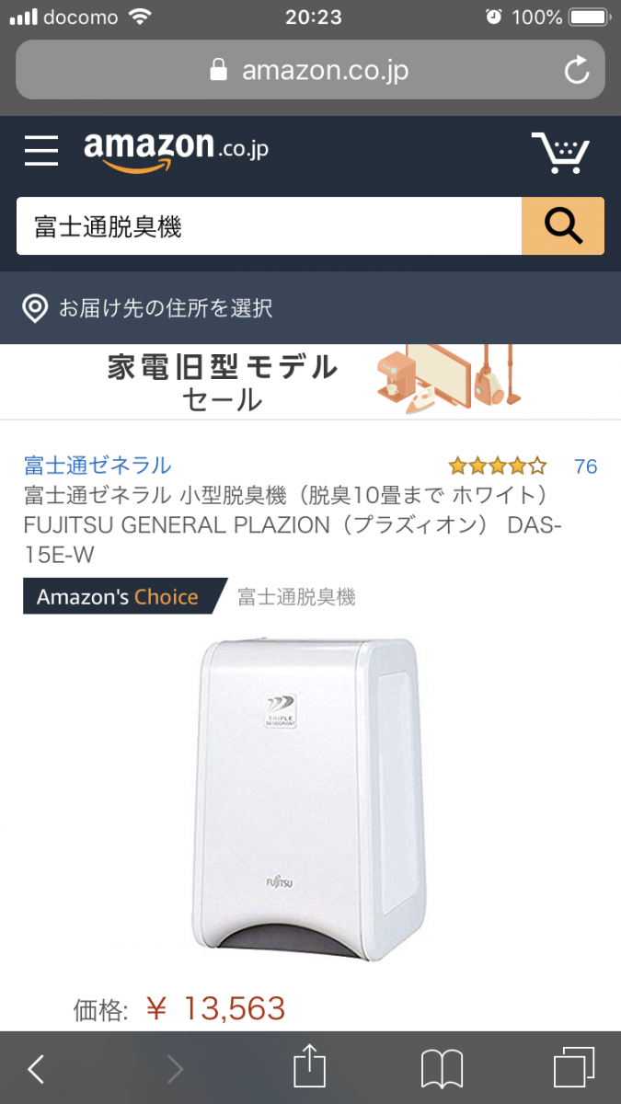Tap the orange search magnifier button
Screen dimensions: 621x1104
[x=563, y=225]
